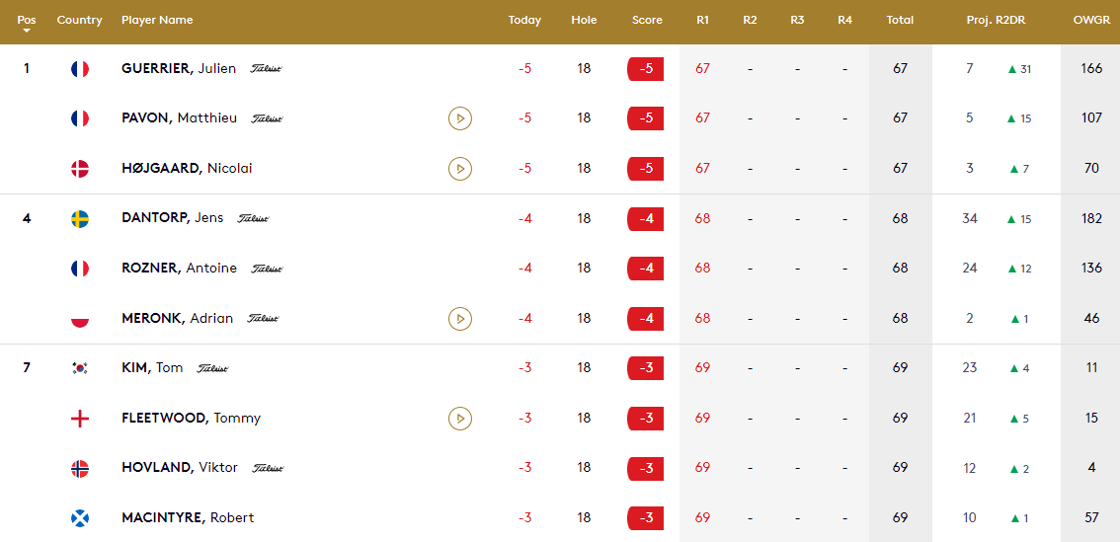The image size is (1120, 542).
Task: Click Meronk's R1 score of 68
Action: [x=702, y=318]
